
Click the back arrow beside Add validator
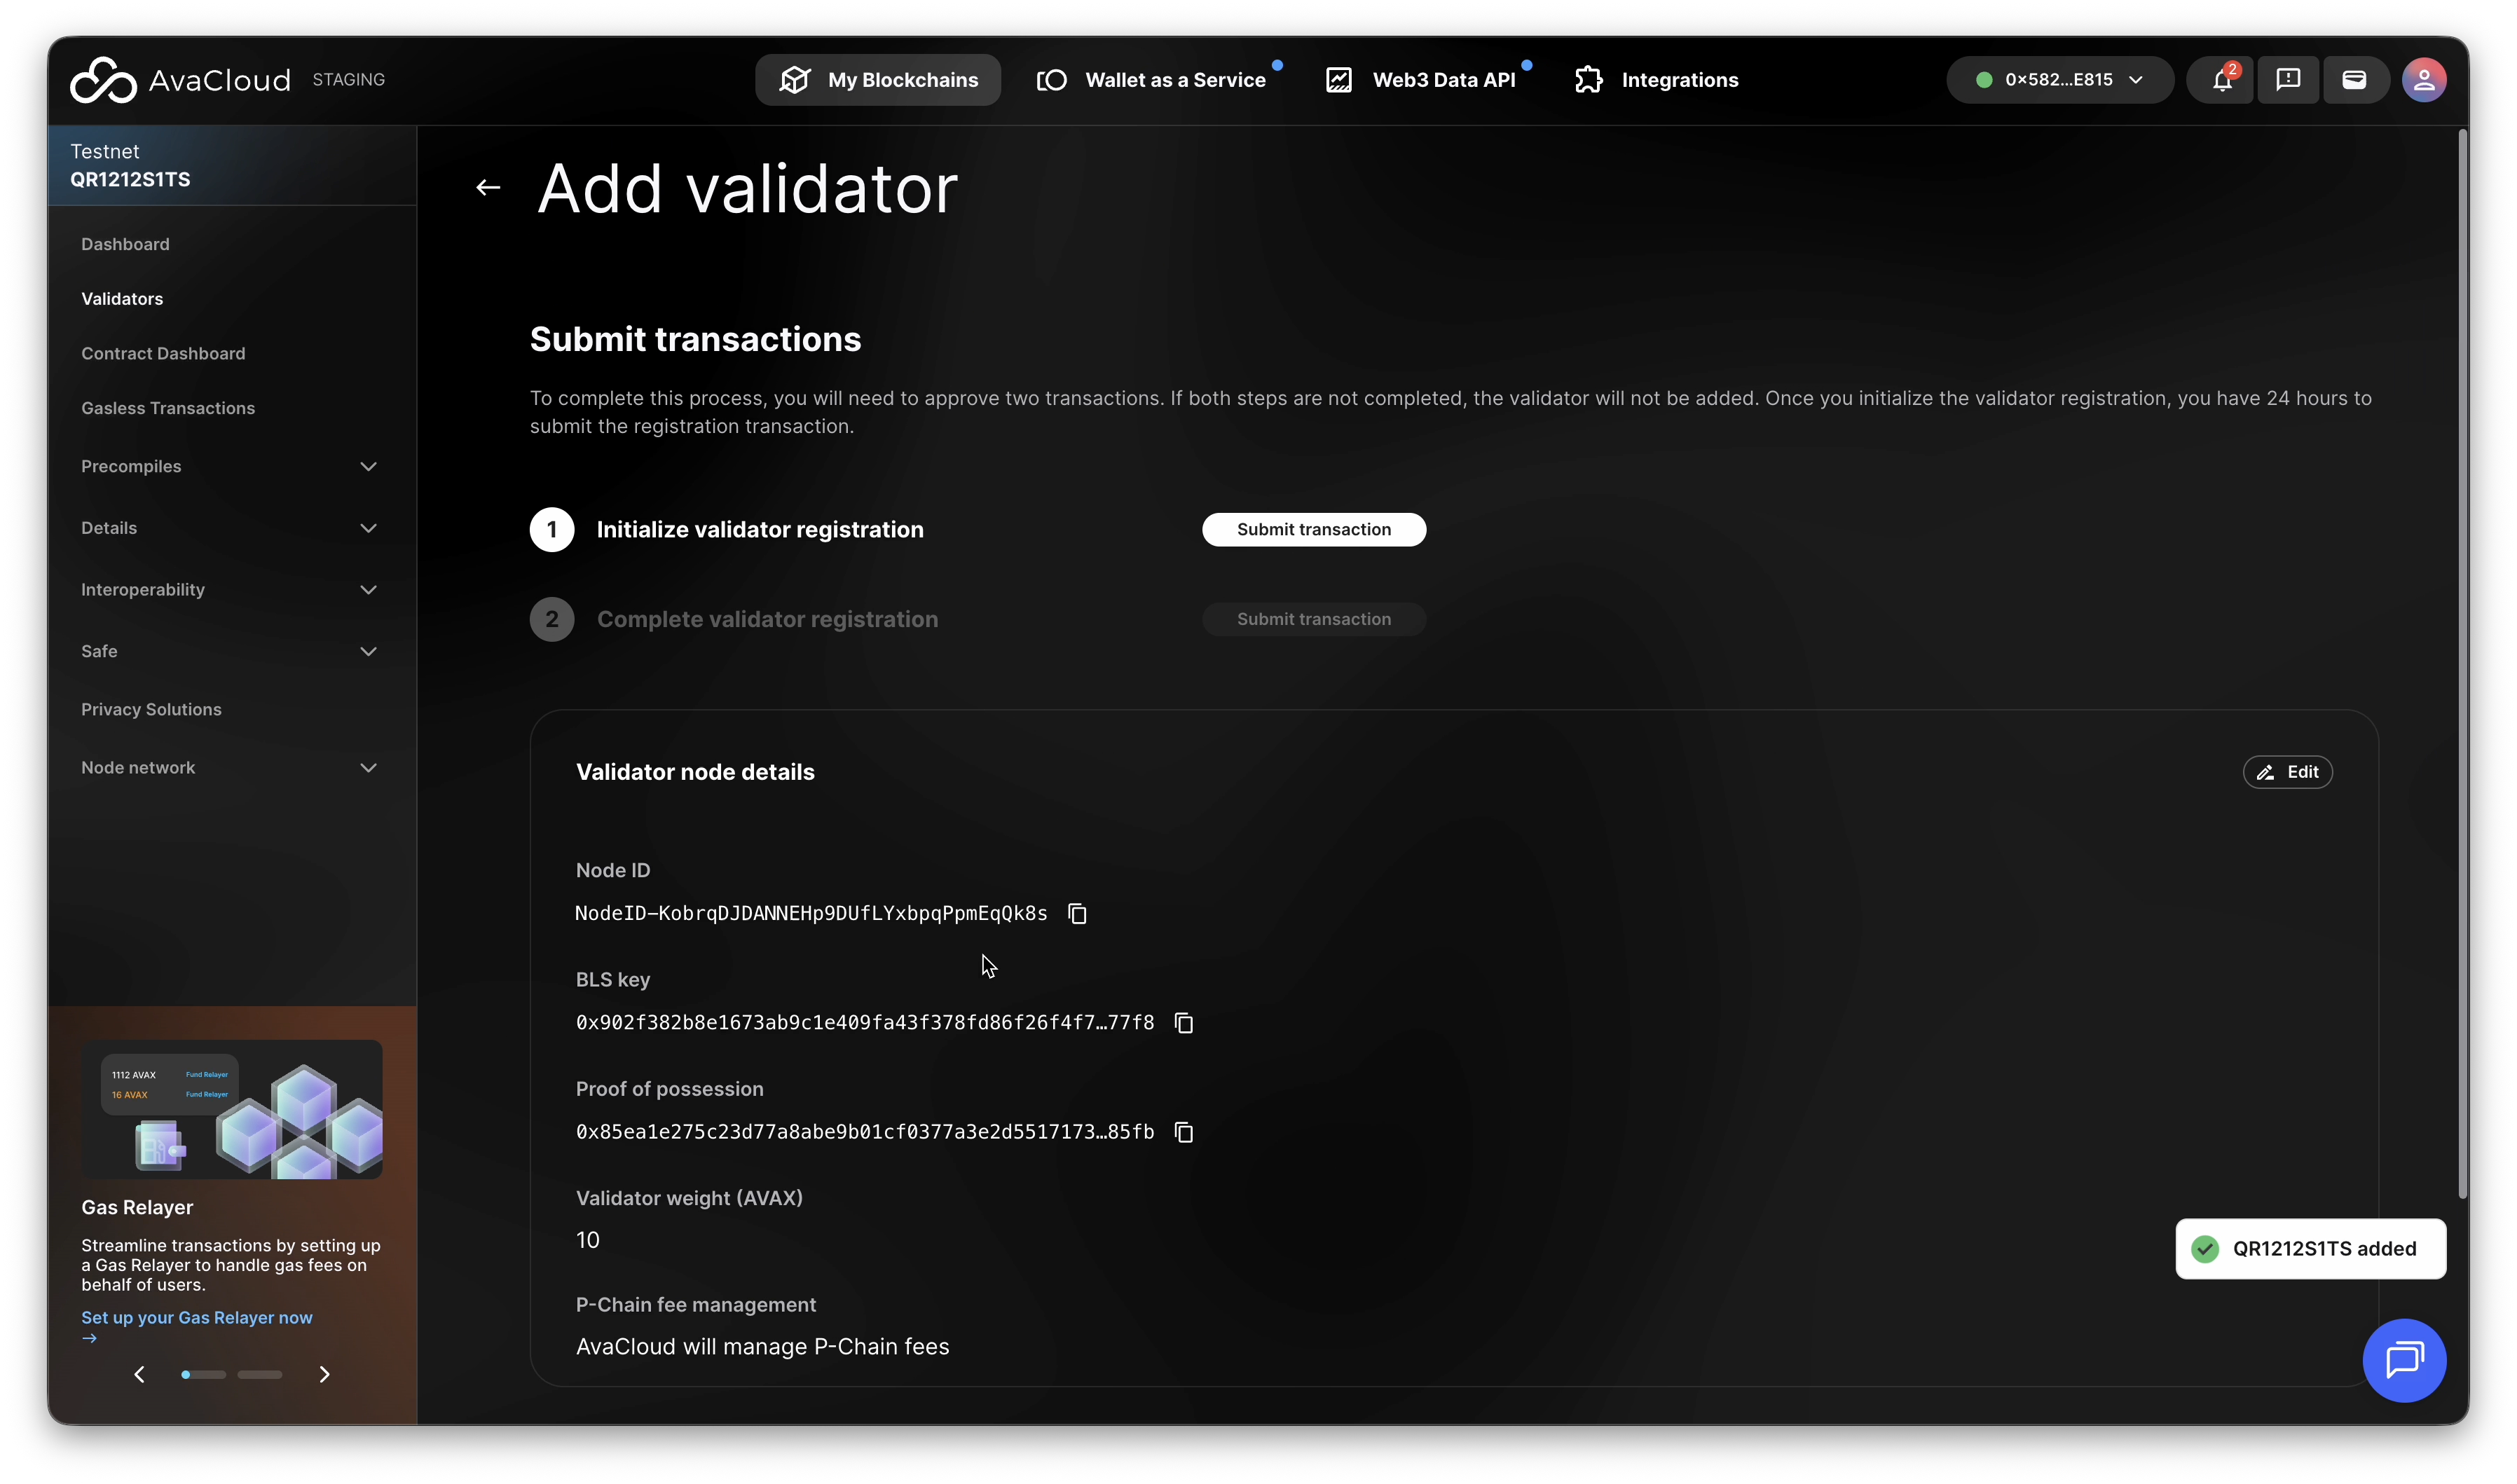point(488,187)
